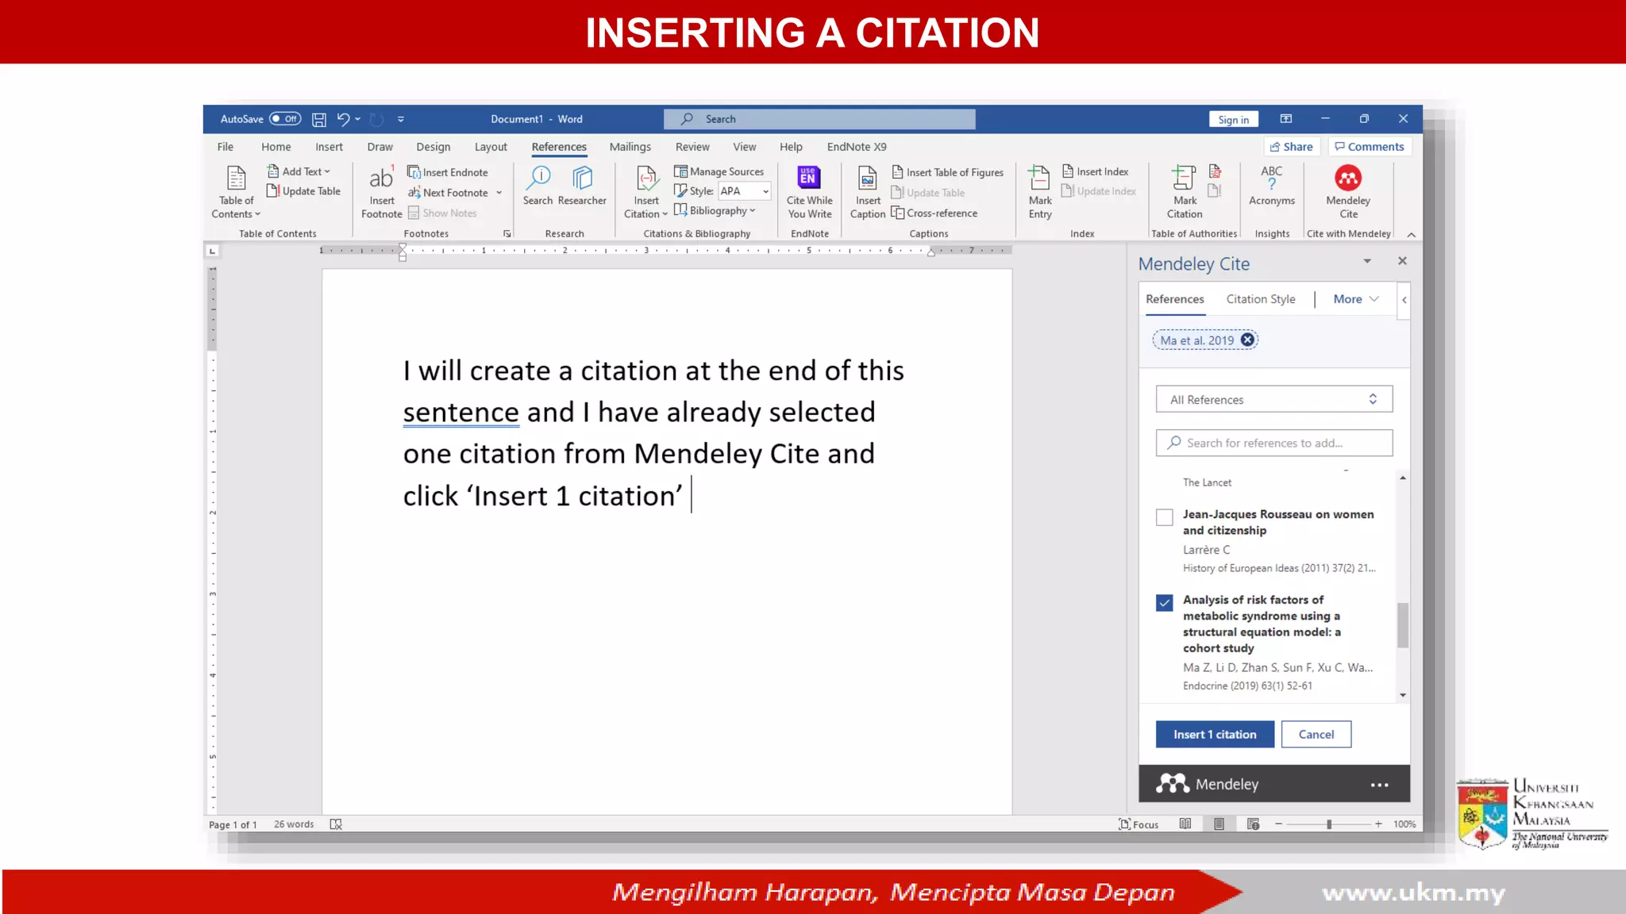Click the Save icon in title bar
Viewport: 1626px width, 914px height.
click(x=319, y=119)
